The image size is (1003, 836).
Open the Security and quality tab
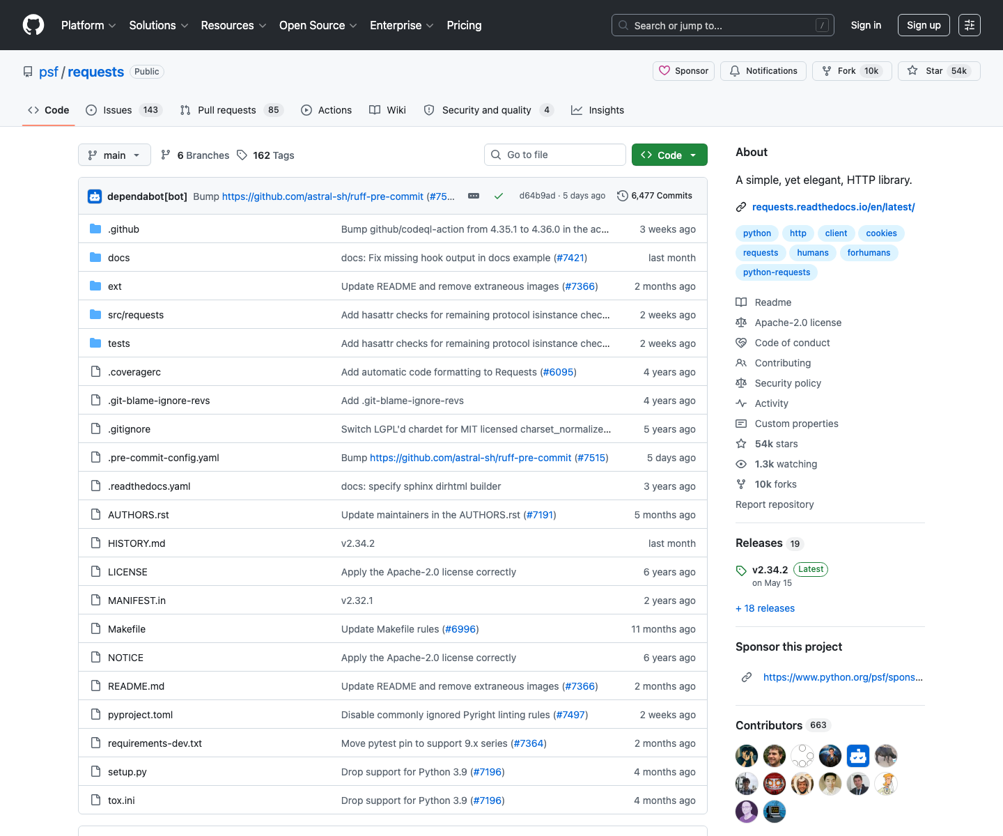click(488, 110)
